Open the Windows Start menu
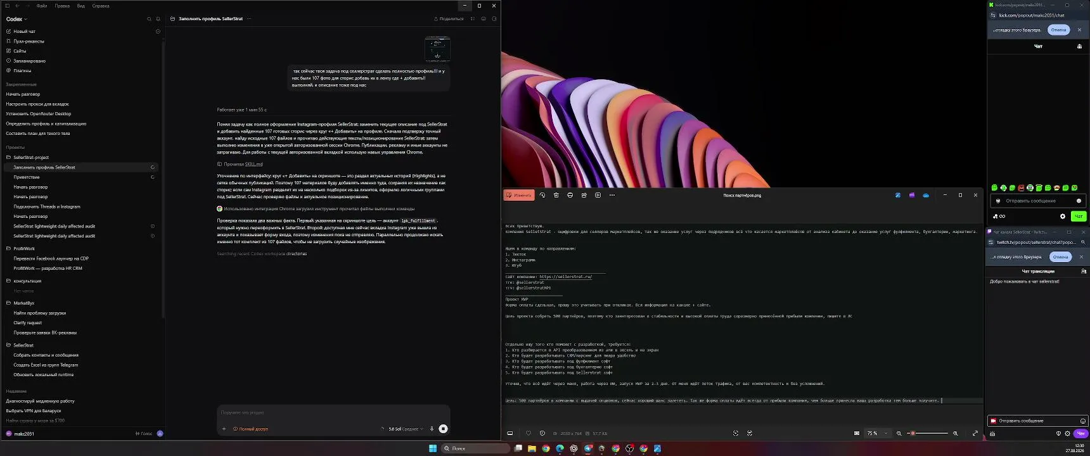 433,448
